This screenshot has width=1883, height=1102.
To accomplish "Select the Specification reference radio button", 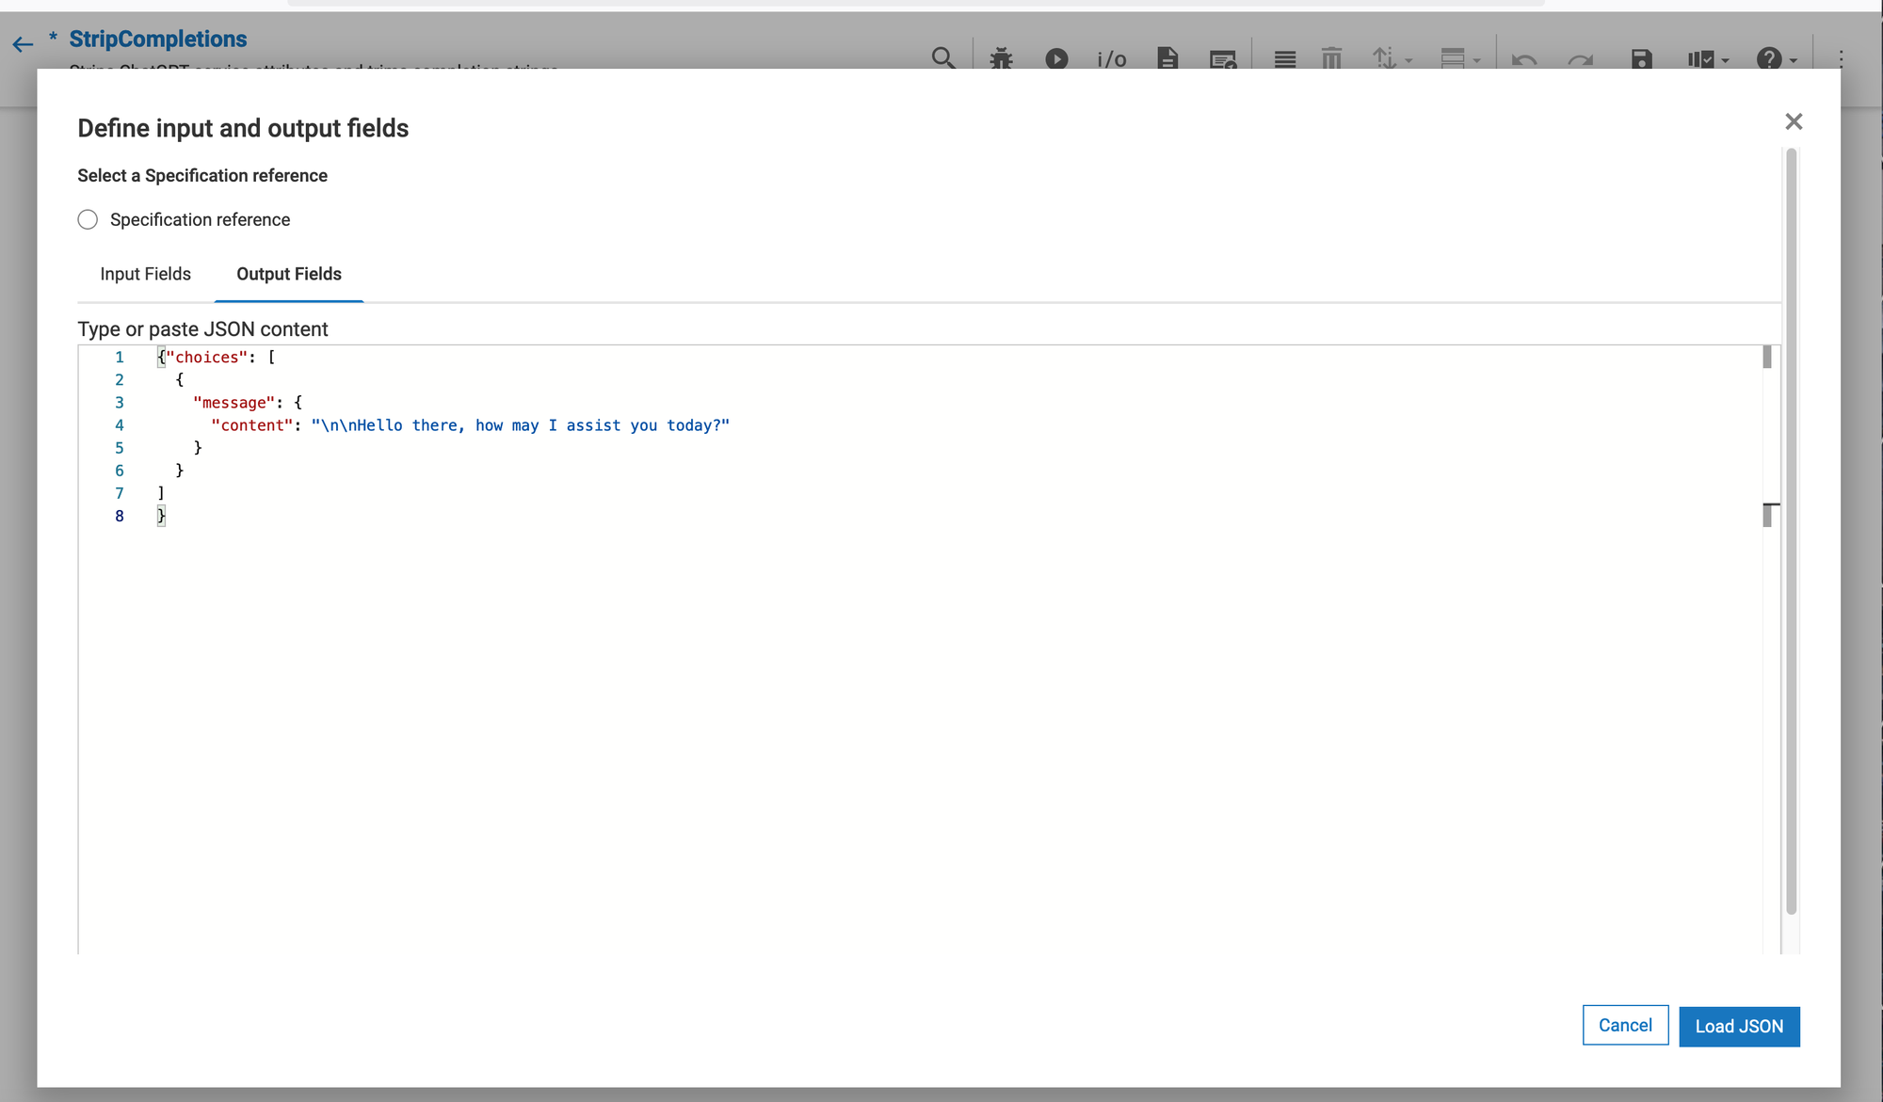I will 88,219.
